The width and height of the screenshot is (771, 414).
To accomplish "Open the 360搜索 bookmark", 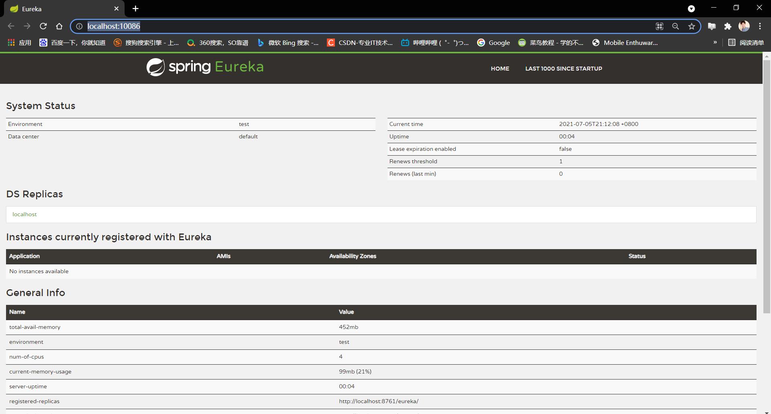I will point(218,43).
